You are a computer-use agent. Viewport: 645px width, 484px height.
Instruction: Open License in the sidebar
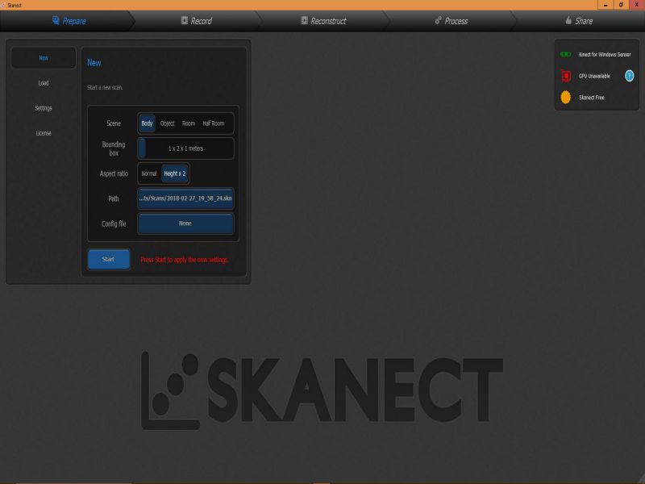(44, 133)
